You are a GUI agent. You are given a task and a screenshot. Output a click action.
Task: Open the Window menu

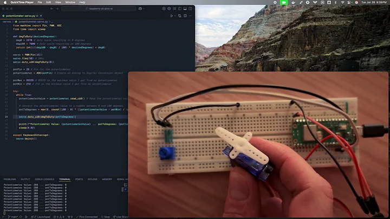[x=70, y=2]
